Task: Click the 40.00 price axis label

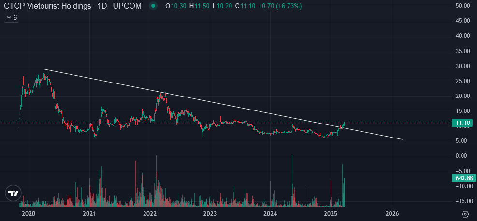Action: click(x=463, y=36)
